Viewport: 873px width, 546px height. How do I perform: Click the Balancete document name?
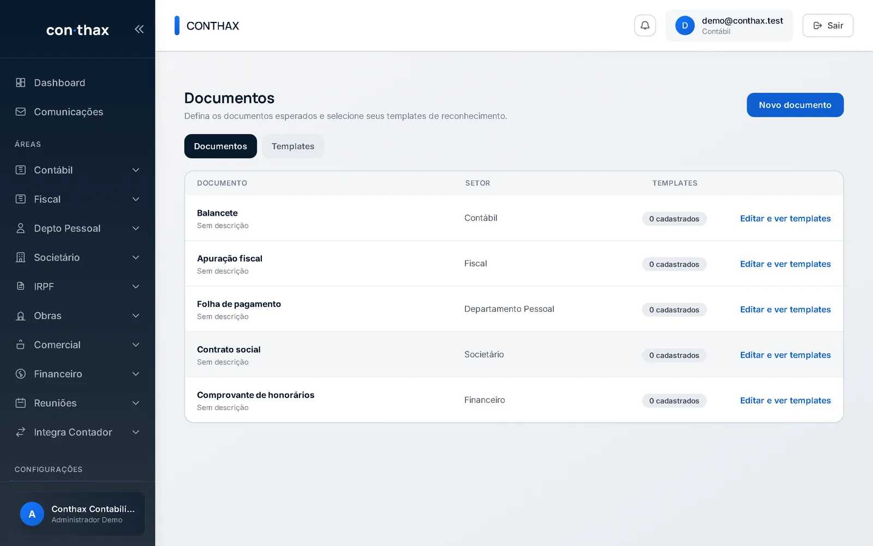pyautogui.click(x=217, y=213)
